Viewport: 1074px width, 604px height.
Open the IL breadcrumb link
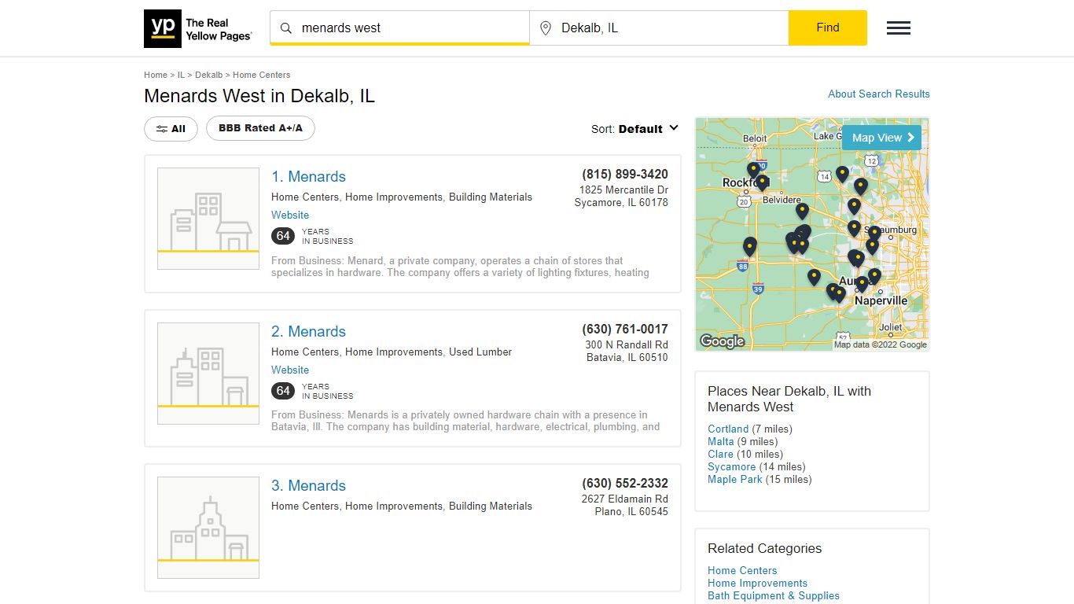(181, 75)
